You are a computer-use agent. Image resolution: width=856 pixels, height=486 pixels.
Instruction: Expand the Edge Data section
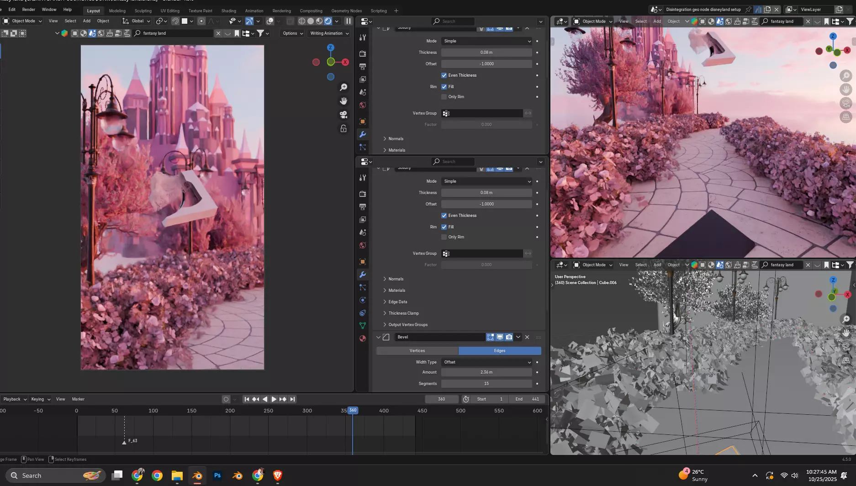[397, 302]
